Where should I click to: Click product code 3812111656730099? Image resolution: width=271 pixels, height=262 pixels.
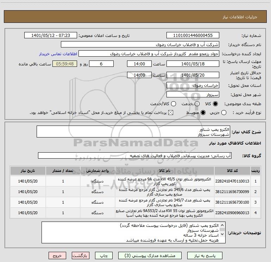coord(232,192)
